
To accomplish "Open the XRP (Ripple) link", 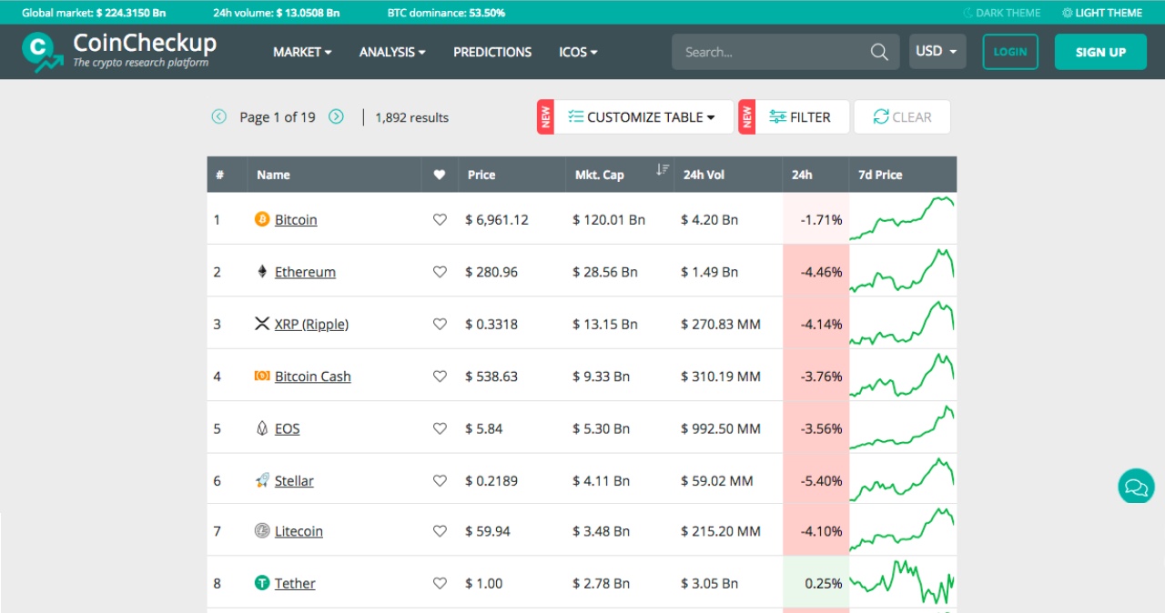I will click(311, 324).
